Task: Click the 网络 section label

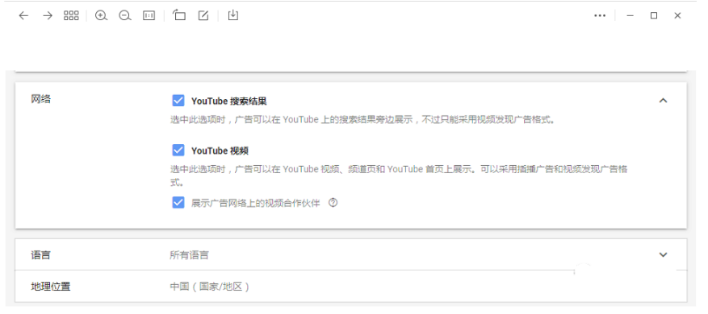Action: tap(40, 99)
